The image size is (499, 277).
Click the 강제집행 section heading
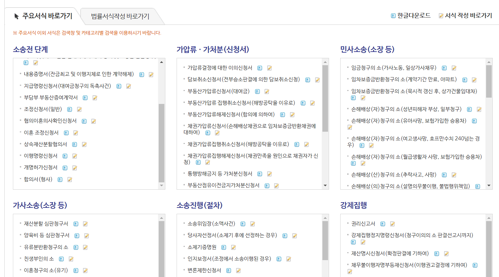coord(353,205)
